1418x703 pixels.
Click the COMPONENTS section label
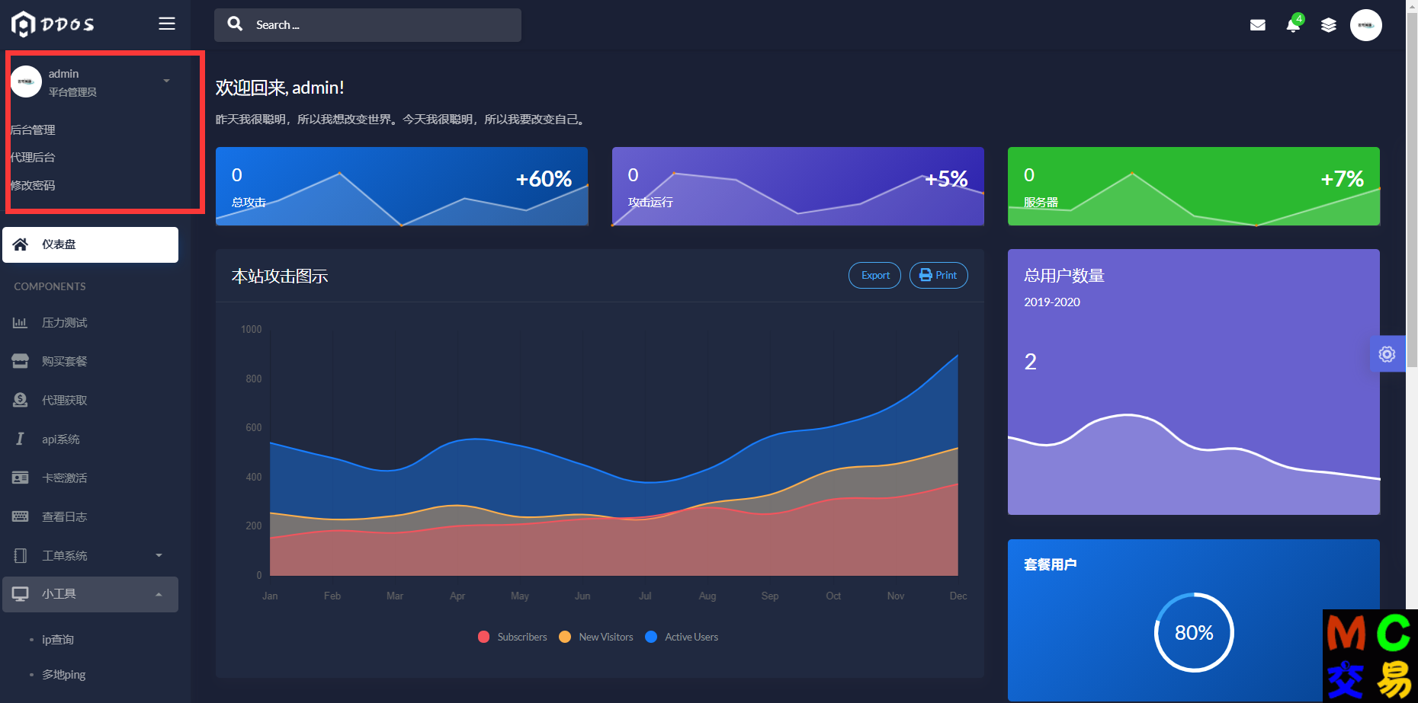[x=50, y=286]
